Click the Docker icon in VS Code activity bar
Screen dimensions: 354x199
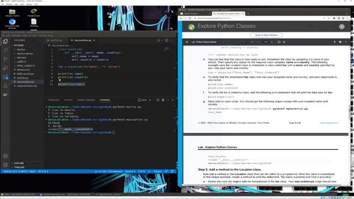6,95
